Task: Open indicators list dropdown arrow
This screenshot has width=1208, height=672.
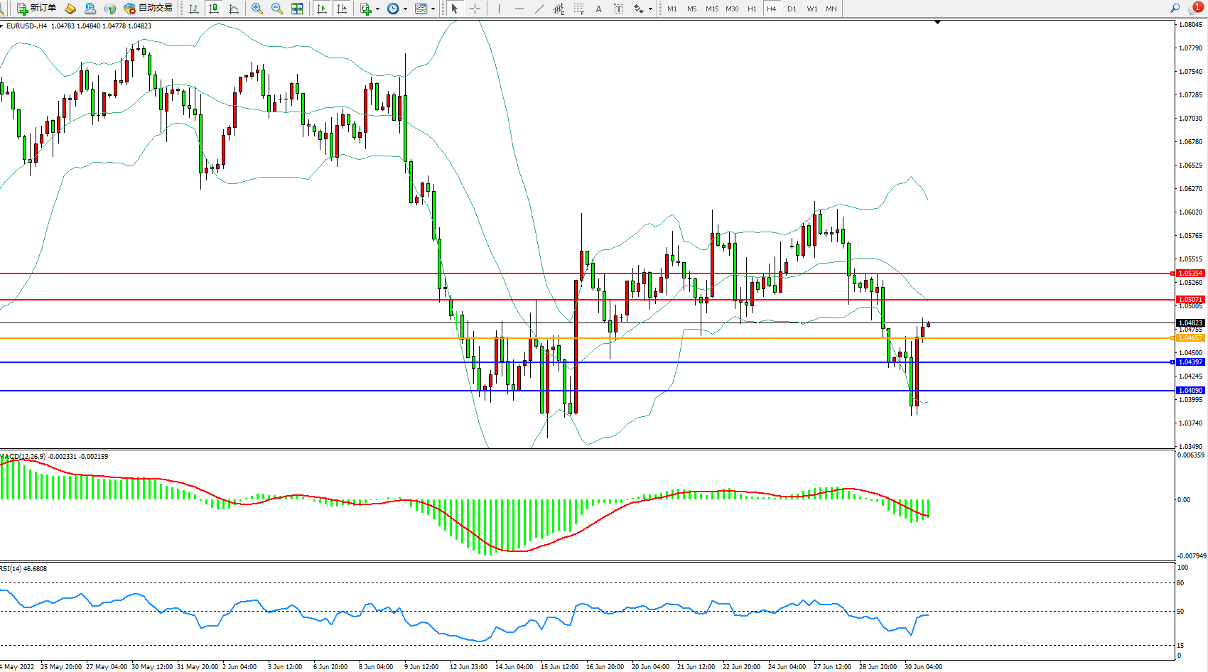Action: 377,9
